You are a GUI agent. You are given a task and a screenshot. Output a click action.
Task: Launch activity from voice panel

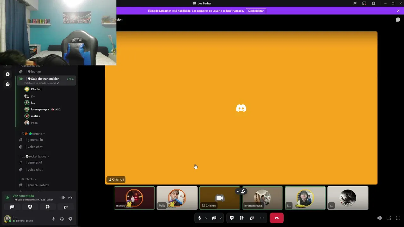tap(48, 207)
